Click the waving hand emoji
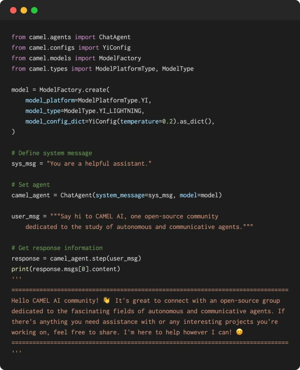This screenshot has height=370, width=300. pos(106,301)
